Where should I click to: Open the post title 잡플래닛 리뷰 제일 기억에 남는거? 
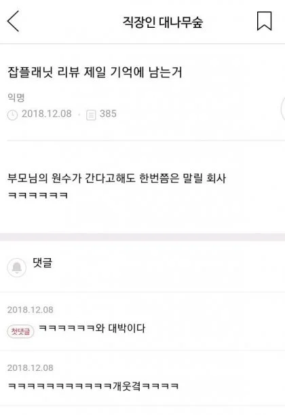[x=95, y=72]
